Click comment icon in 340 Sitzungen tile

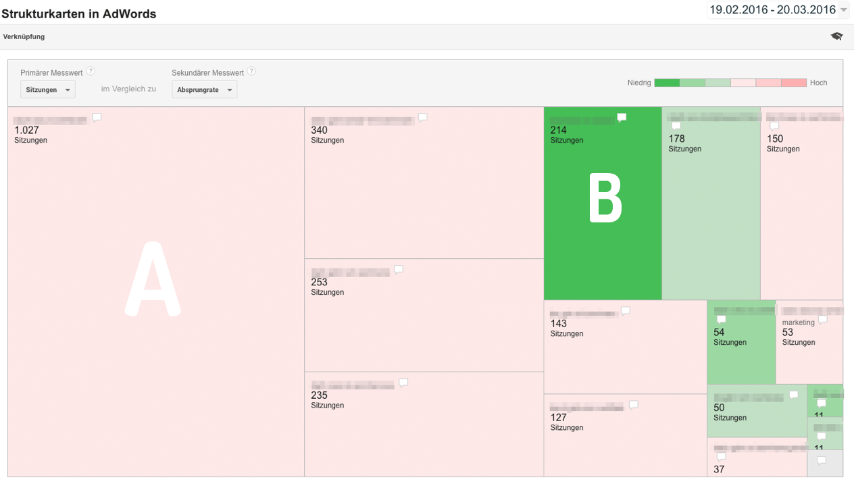[x=422, y=118]
